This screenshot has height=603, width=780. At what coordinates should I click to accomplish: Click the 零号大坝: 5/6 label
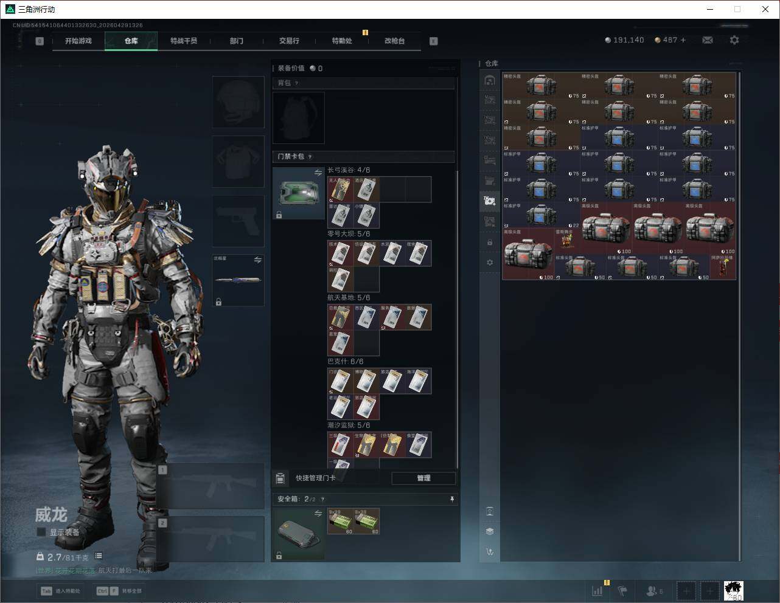349,234
